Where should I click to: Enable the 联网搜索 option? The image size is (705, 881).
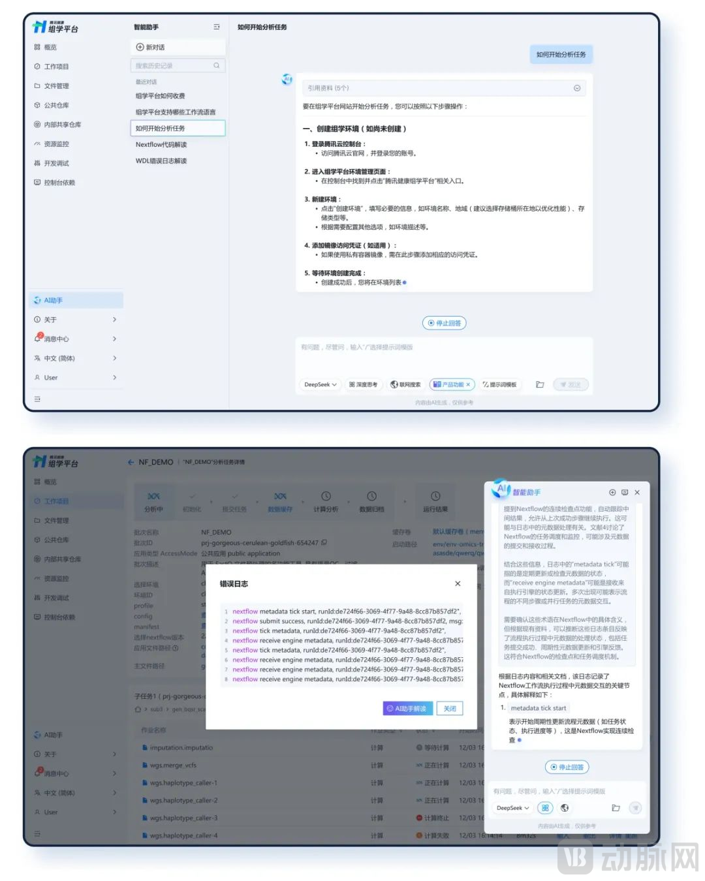pyautogui.click(x=405, y=384)
